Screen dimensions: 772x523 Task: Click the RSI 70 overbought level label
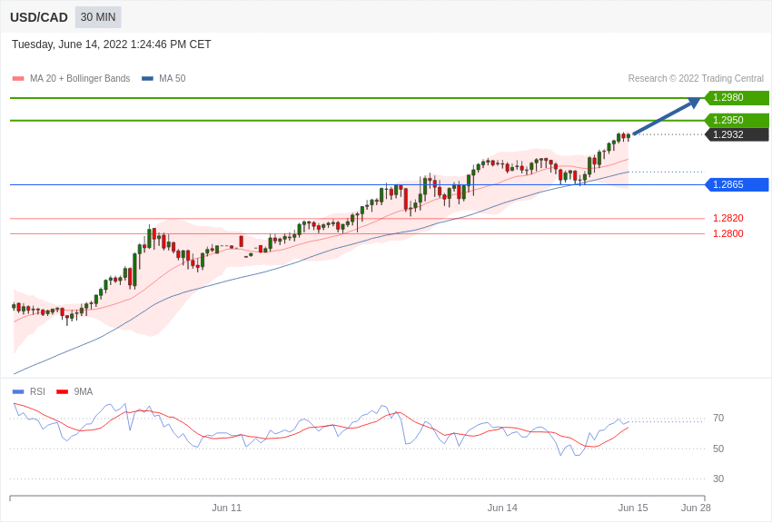[x=718, y=418]
